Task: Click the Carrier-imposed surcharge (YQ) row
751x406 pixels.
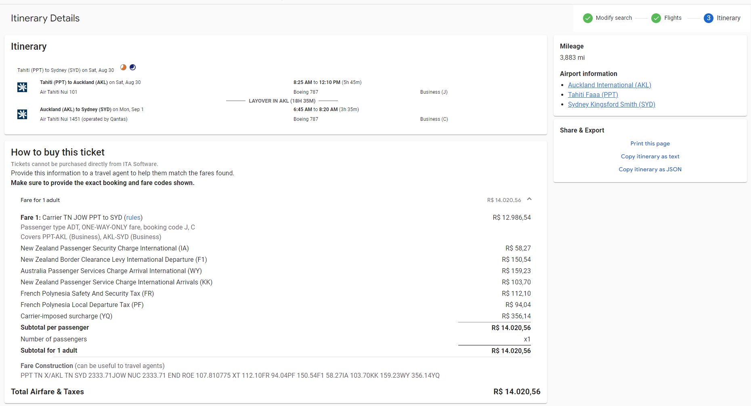Action: coord(276,316)
